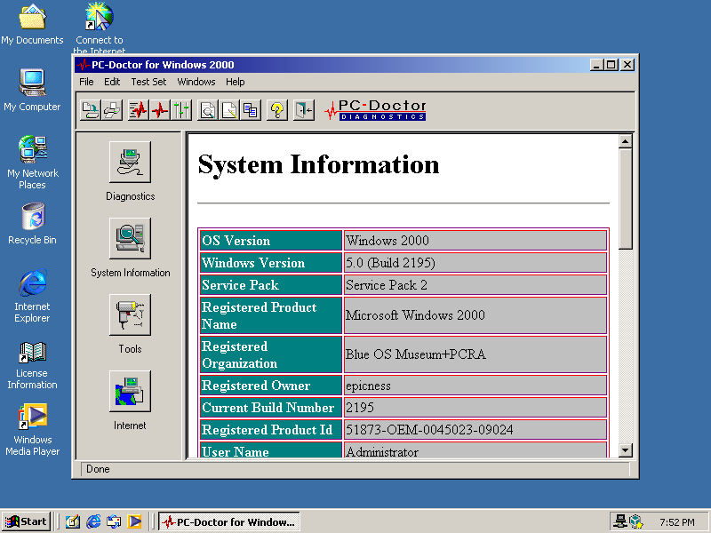Screen dimensions: 711x533
Task: Open the Windows menu
Action: coord(196,82)
